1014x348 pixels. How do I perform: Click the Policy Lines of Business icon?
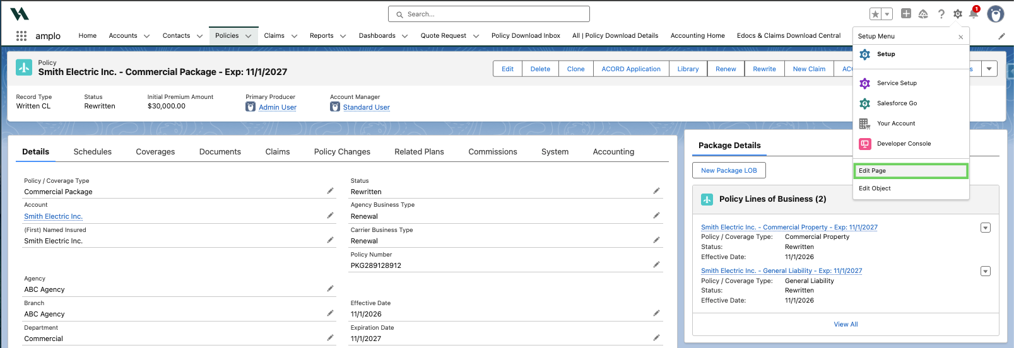coord(707,199)
